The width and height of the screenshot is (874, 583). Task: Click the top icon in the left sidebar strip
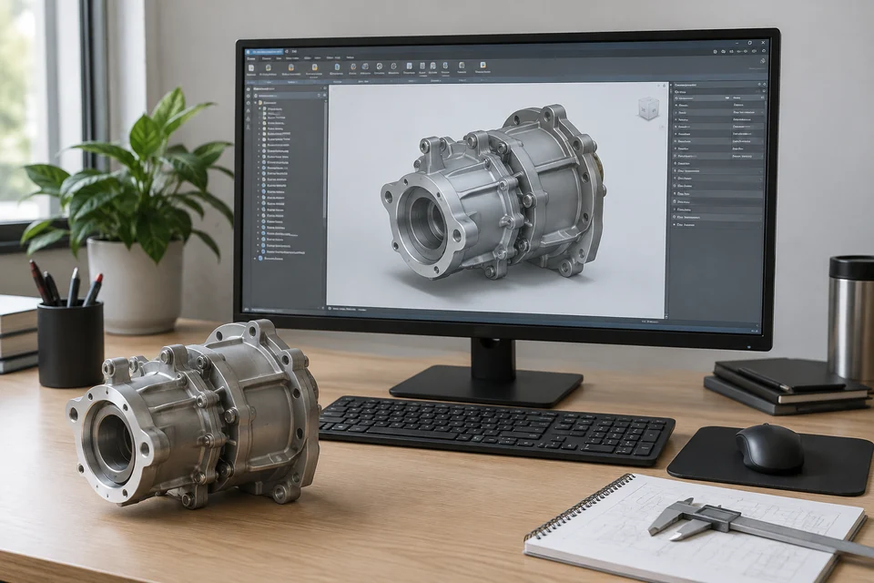click(x=249, y=88)
